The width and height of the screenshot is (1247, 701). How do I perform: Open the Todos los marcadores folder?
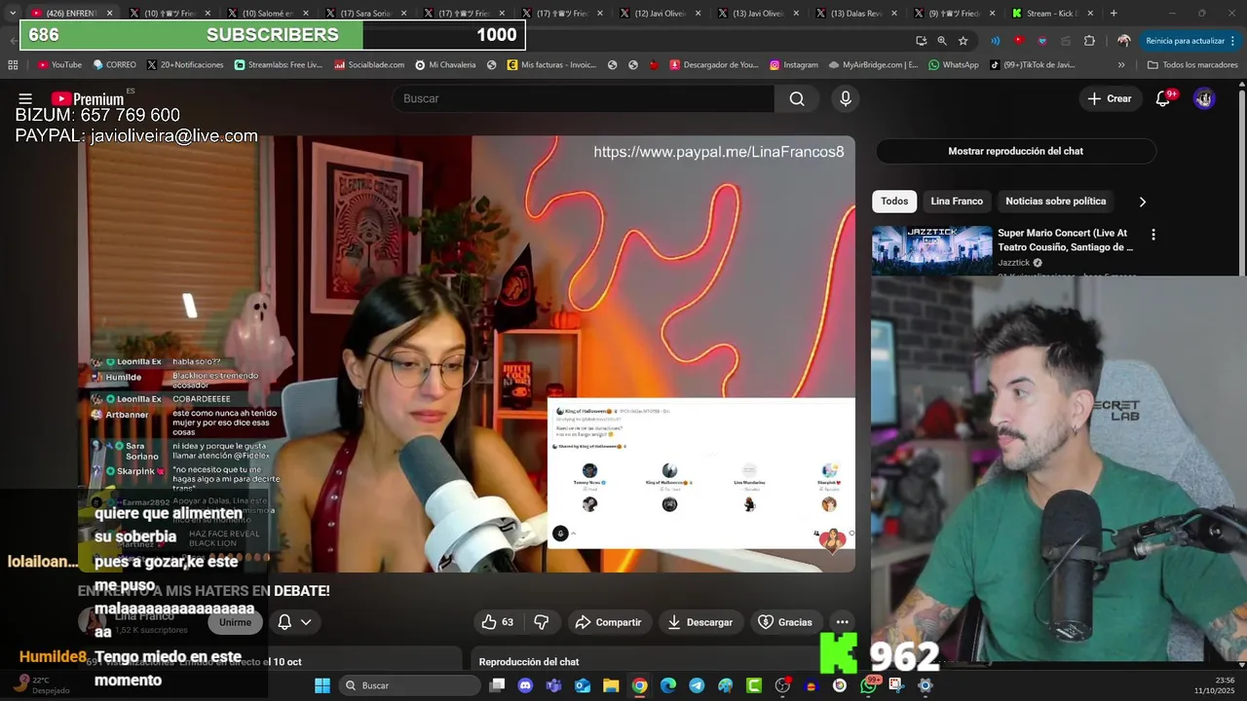pyautogui.click(x=1192, y=65)
